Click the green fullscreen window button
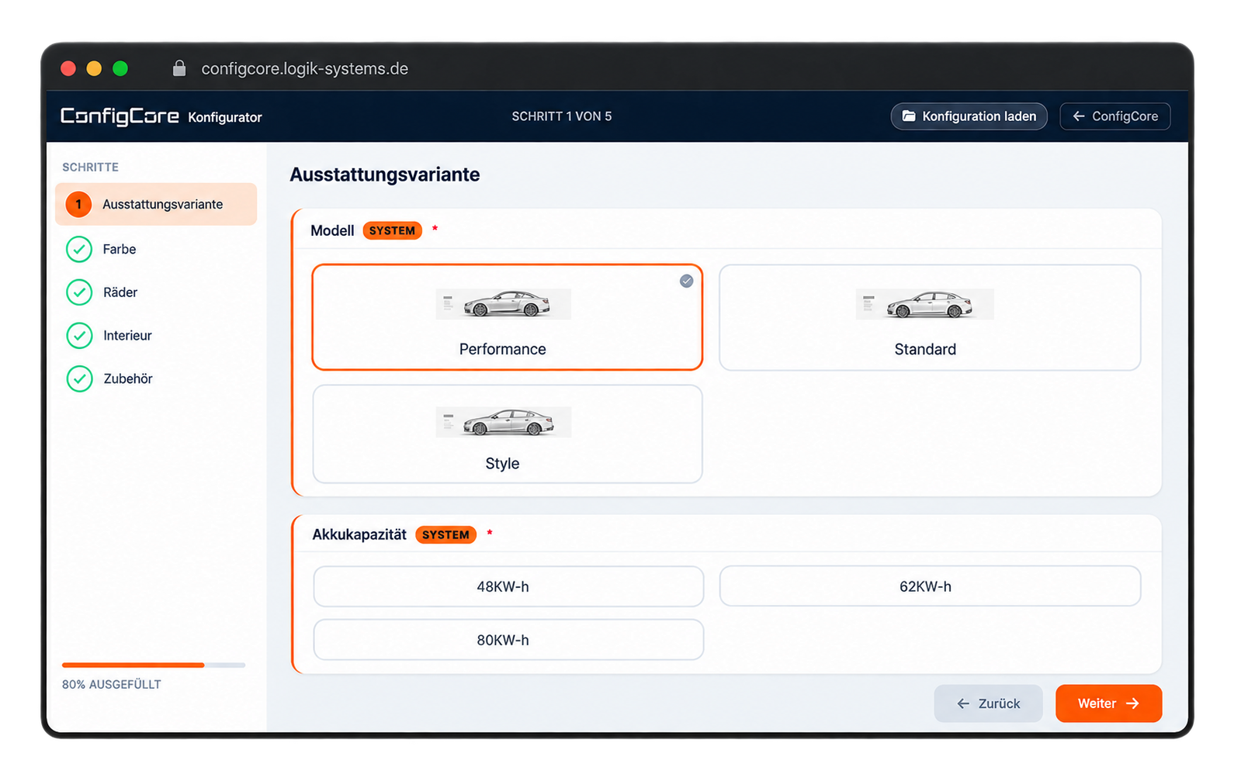This screenshot has width=1234, height=767. (x=120, y=68)
